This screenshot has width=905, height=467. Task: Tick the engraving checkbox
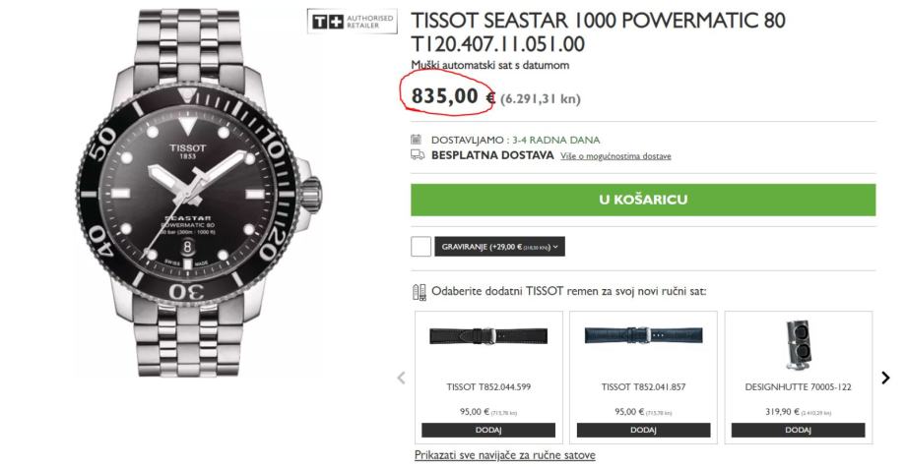click(420, 247)
